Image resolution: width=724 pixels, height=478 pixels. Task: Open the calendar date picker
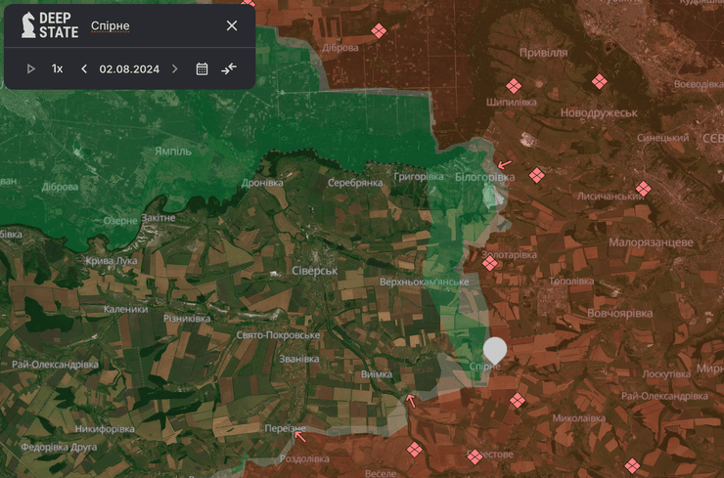click(x=203, y=68)
